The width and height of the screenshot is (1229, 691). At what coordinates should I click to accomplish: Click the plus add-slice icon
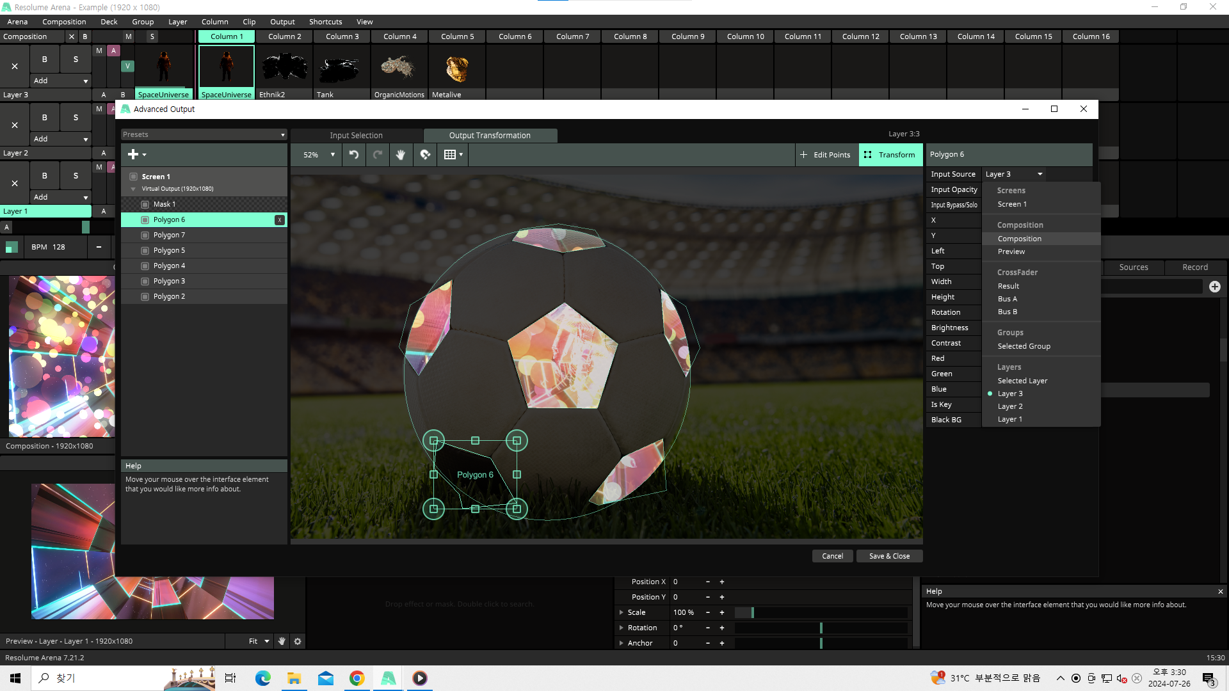134,154
